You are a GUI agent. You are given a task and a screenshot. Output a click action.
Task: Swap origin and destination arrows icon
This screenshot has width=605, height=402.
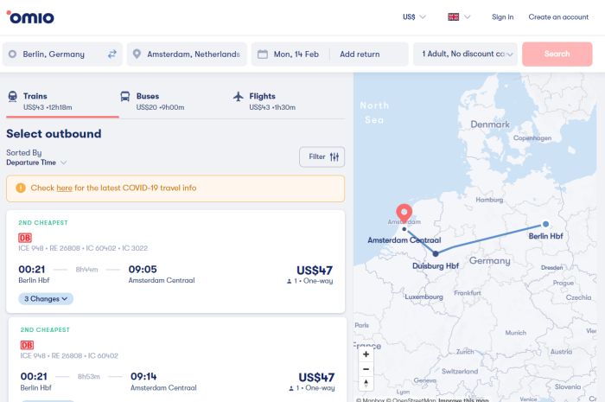coord(111,54)
